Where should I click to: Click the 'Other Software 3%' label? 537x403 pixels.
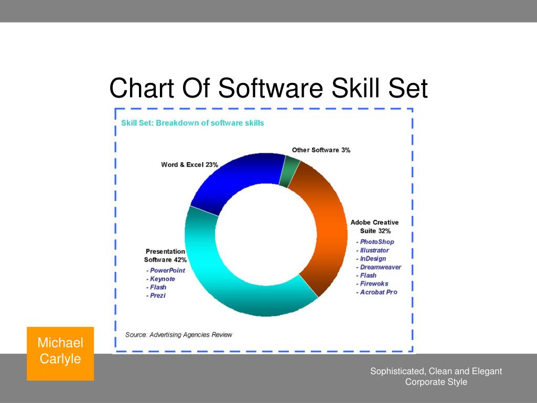coord(321,150)
